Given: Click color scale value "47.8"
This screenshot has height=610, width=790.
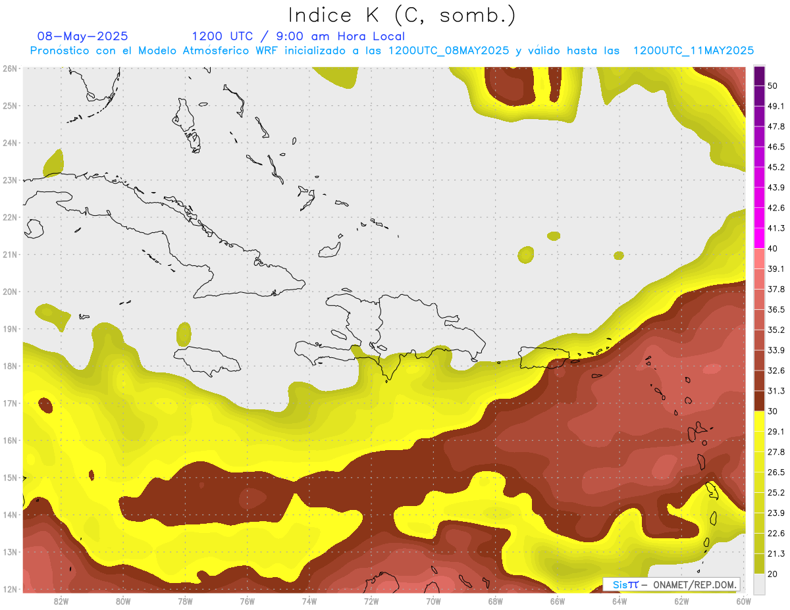Looking at the screenshot, I should coord(776,126).
